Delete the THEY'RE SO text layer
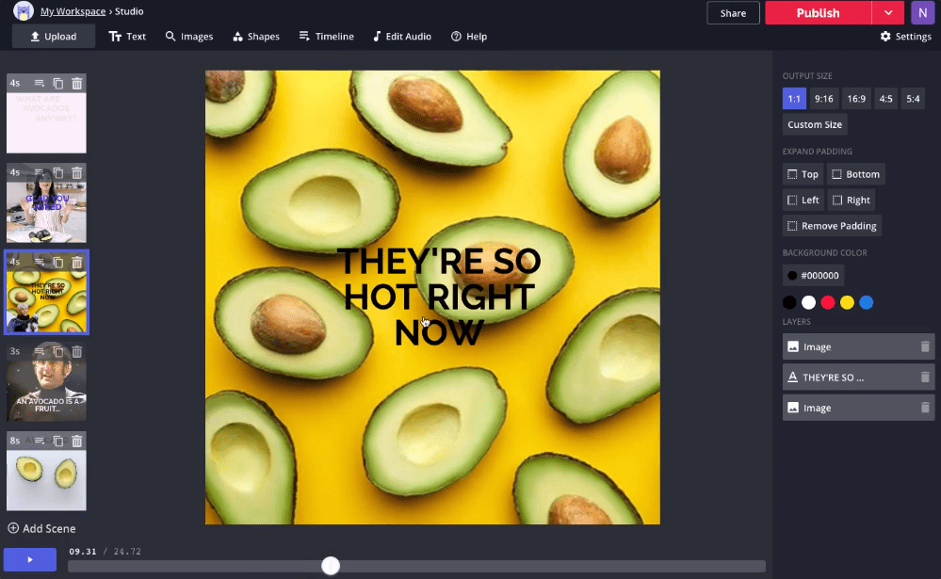This screenshot has height=579, width=941. point(925,378)
